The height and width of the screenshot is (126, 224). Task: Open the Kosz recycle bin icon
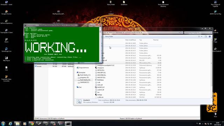(x=216, y=115)
